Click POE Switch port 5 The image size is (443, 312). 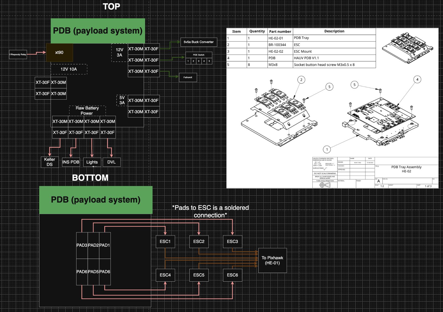209,61
